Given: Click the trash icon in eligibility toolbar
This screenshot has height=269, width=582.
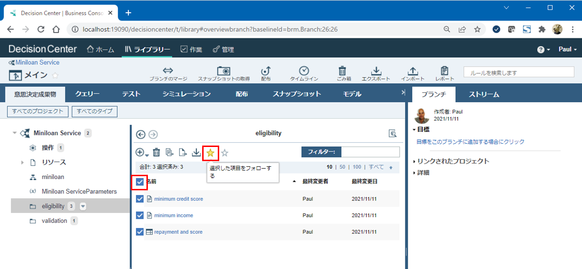Looking at the screenshot, I should coord(156,152).
